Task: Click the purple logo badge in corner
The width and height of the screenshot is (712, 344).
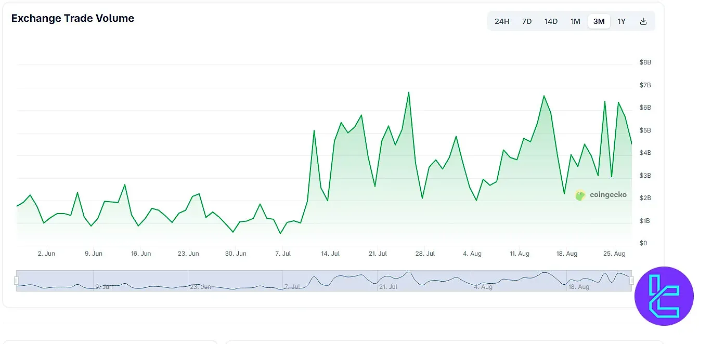Action: pos(664,296)
